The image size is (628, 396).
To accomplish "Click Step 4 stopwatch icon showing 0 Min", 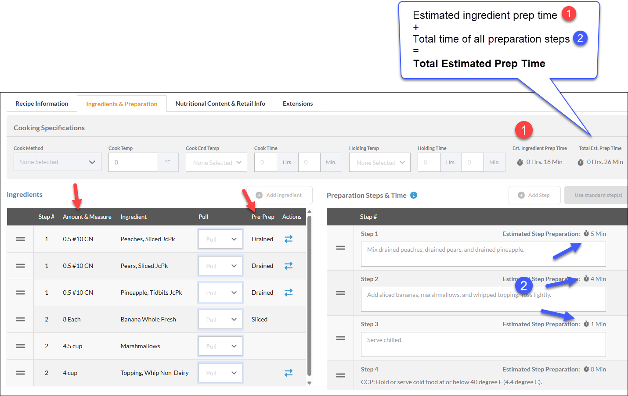I will (586, 369).
